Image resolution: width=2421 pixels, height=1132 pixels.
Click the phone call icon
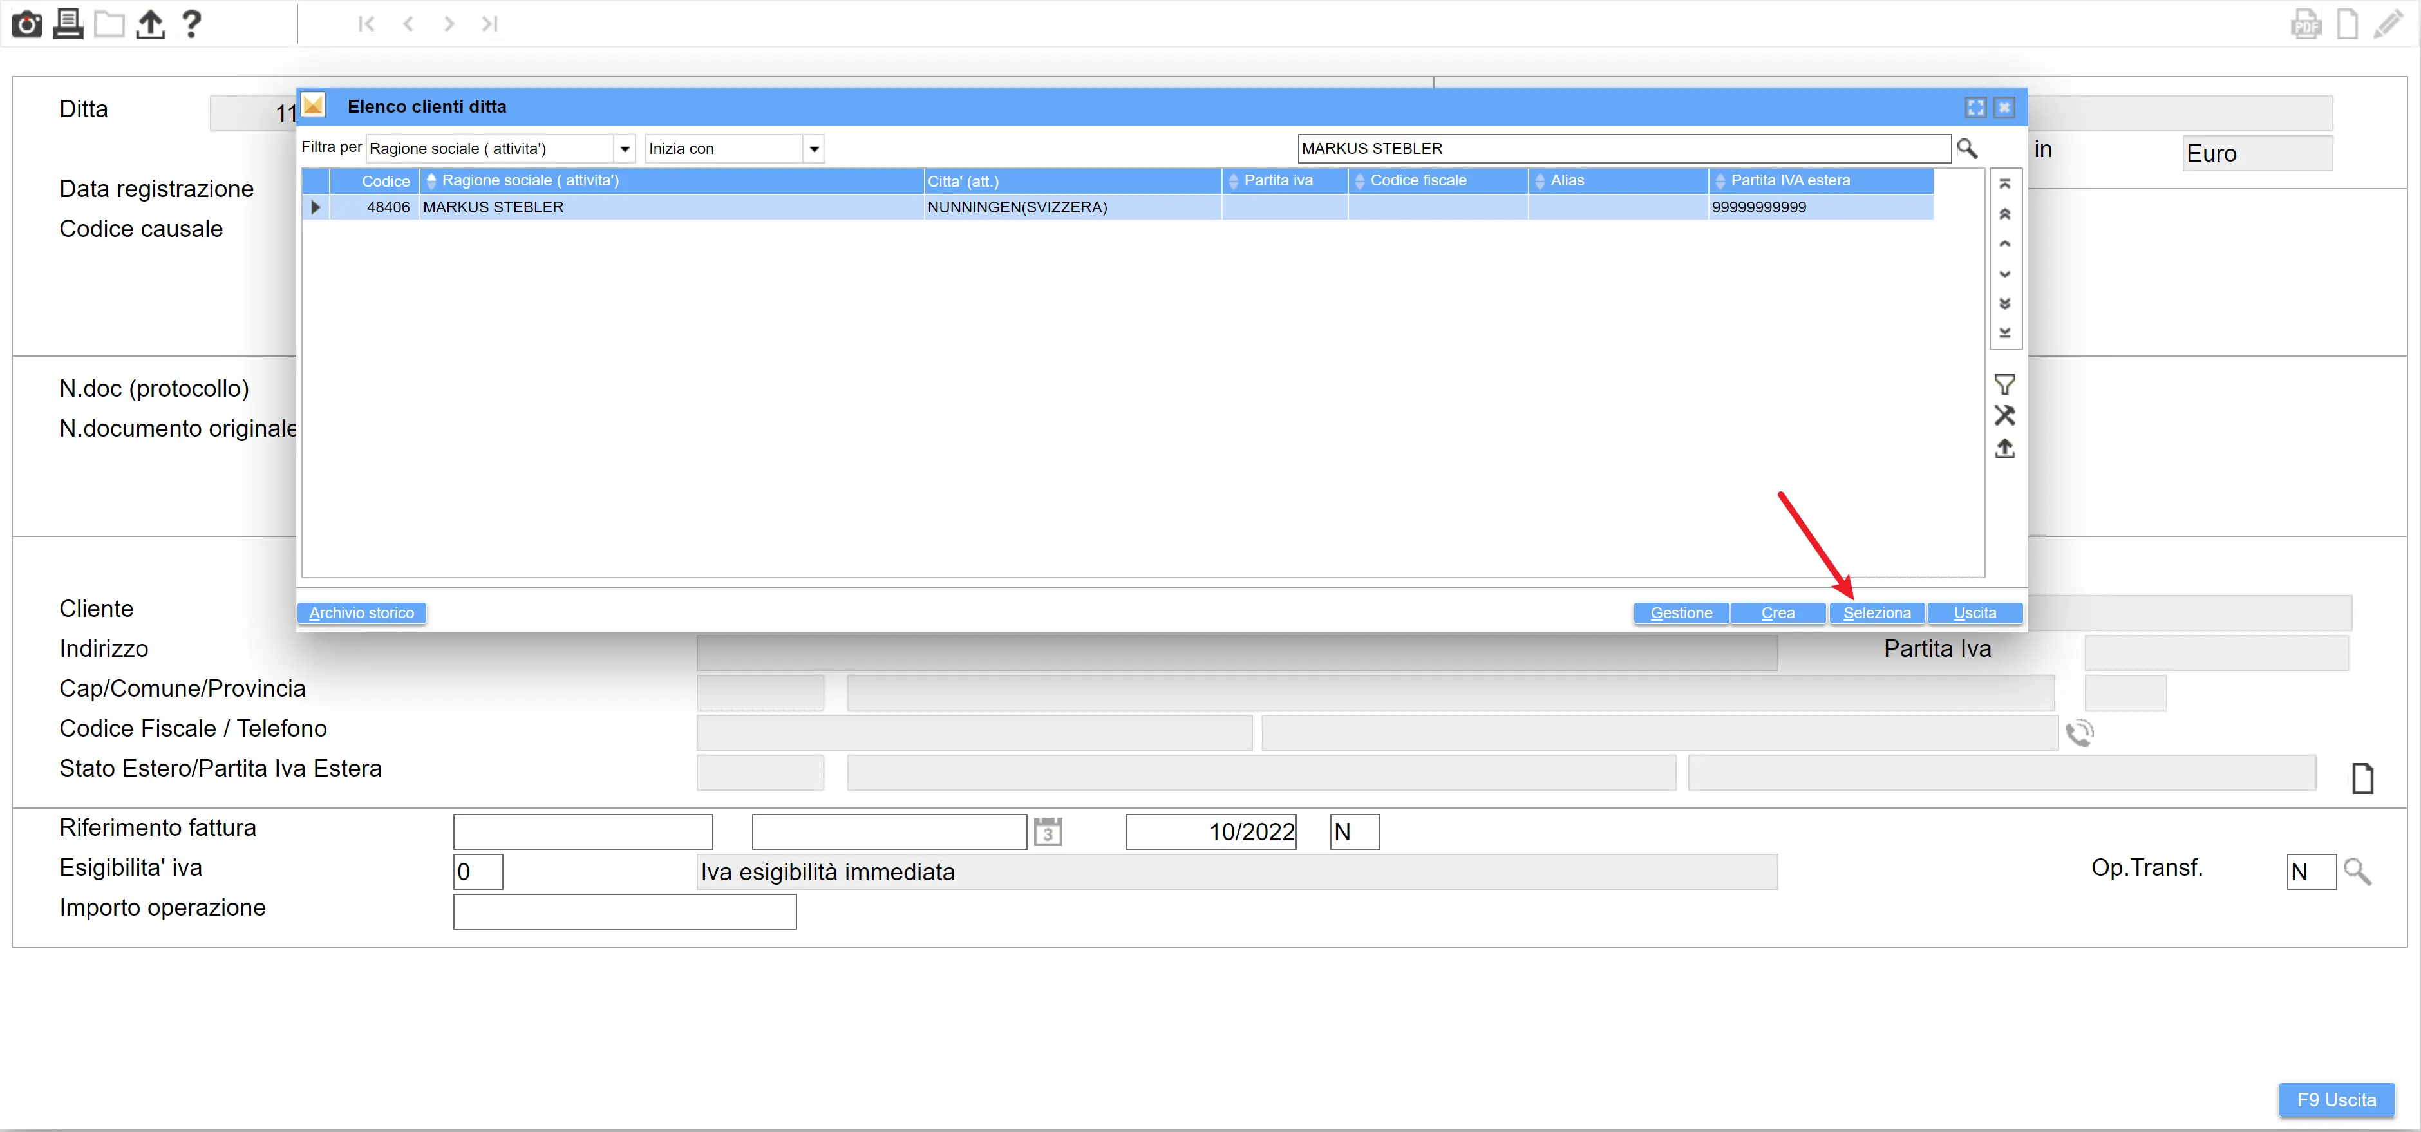2079,732
